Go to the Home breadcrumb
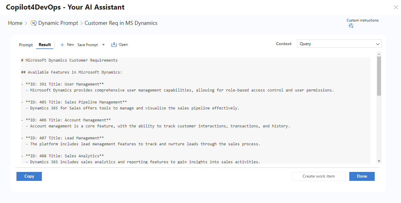The height and width of the screenshot is (203, 401). click(15, 23)
